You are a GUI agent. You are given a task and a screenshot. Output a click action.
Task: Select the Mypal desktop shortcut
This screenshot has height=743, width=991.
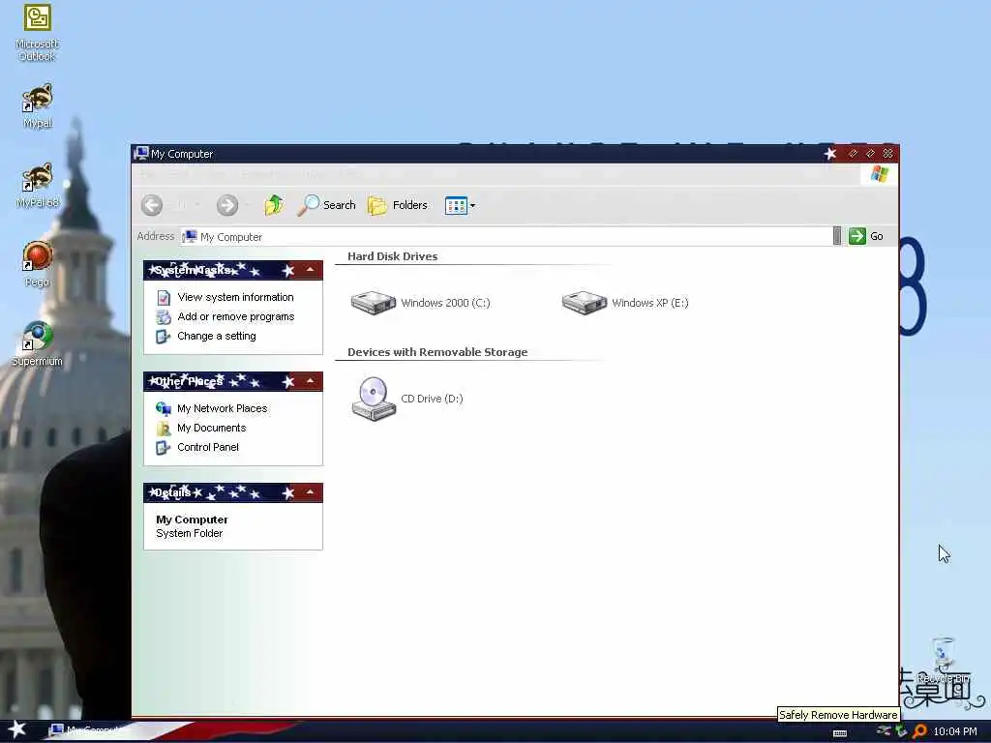point(38,105)
